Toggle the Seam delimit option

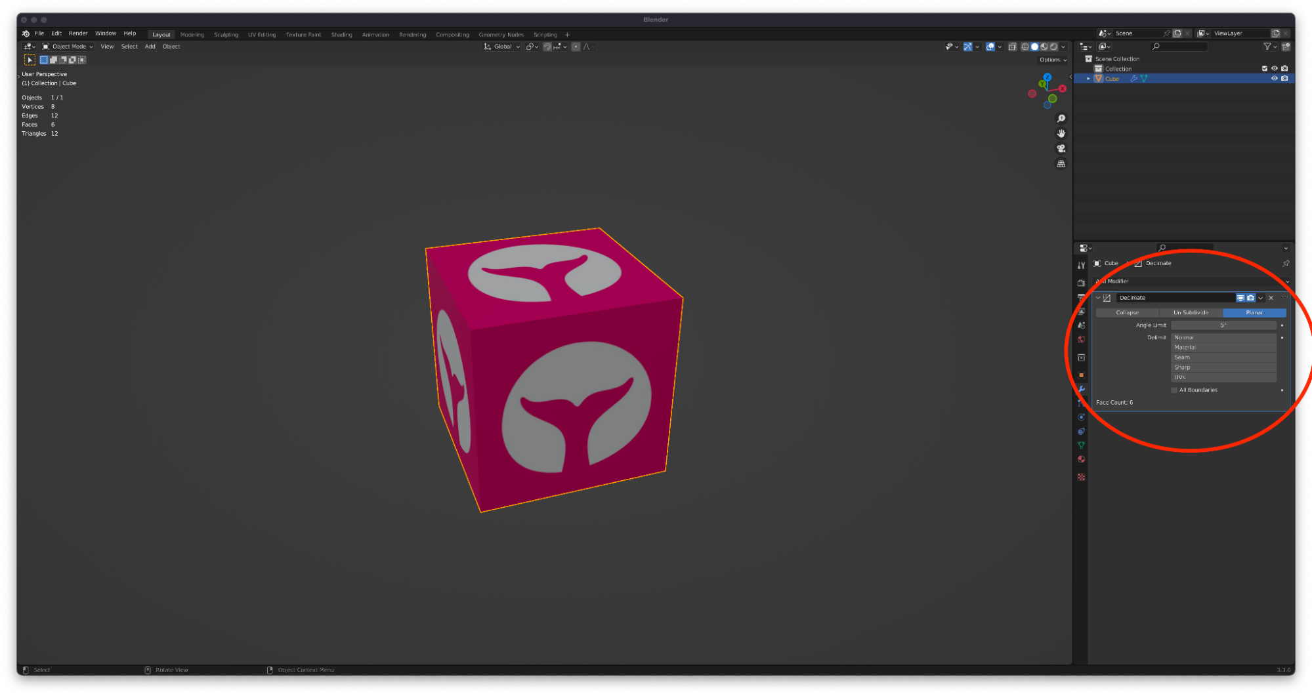click(1223, 358)
